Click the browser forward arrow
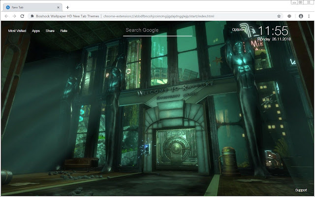The width and height of the screenshot is (315, 197). 14,16
